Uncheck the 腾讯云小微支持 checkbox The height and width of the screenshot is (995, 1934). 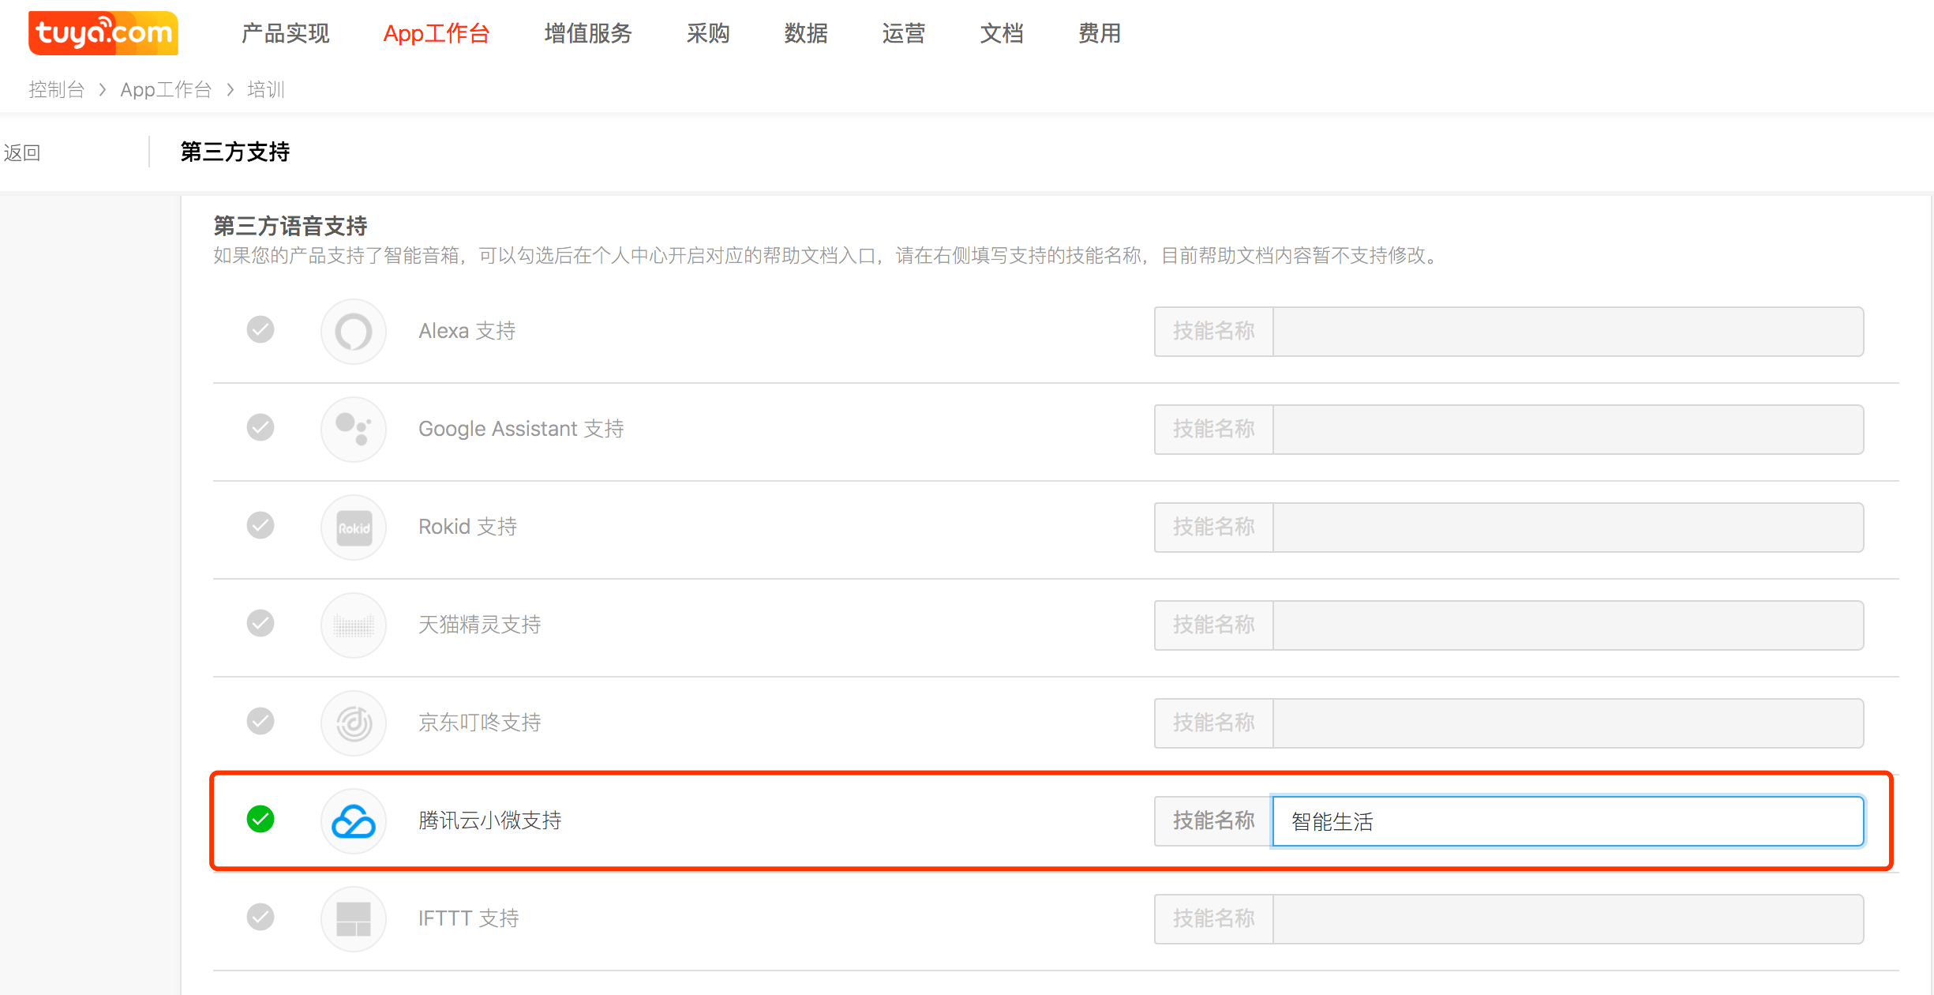[260, 819]
